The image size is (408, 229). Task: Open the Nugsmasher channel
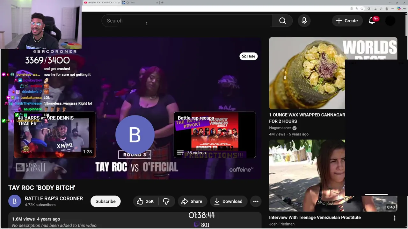pos(280,128)
